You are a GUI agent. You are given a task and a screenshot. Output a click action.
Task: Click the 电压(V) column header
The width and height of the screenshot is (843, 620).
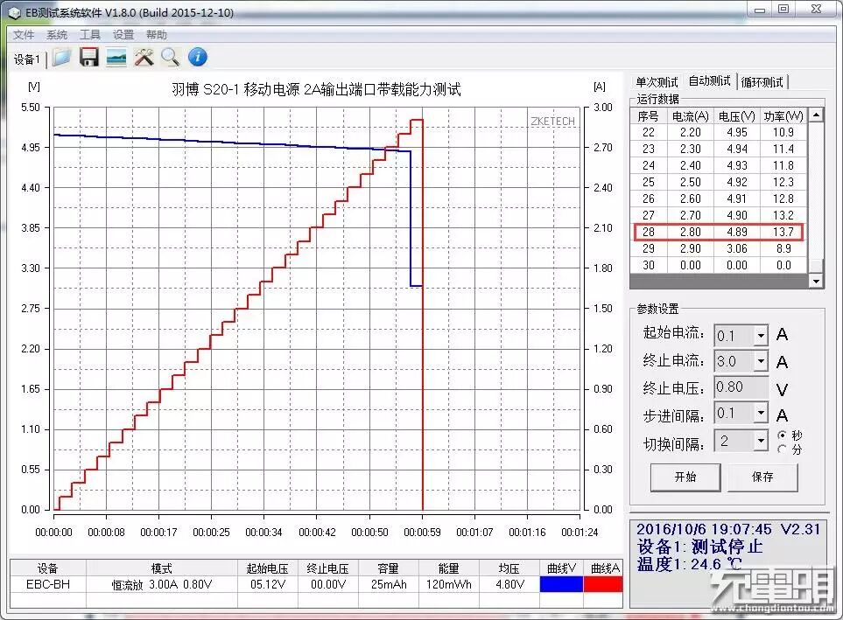pos(737,116)
